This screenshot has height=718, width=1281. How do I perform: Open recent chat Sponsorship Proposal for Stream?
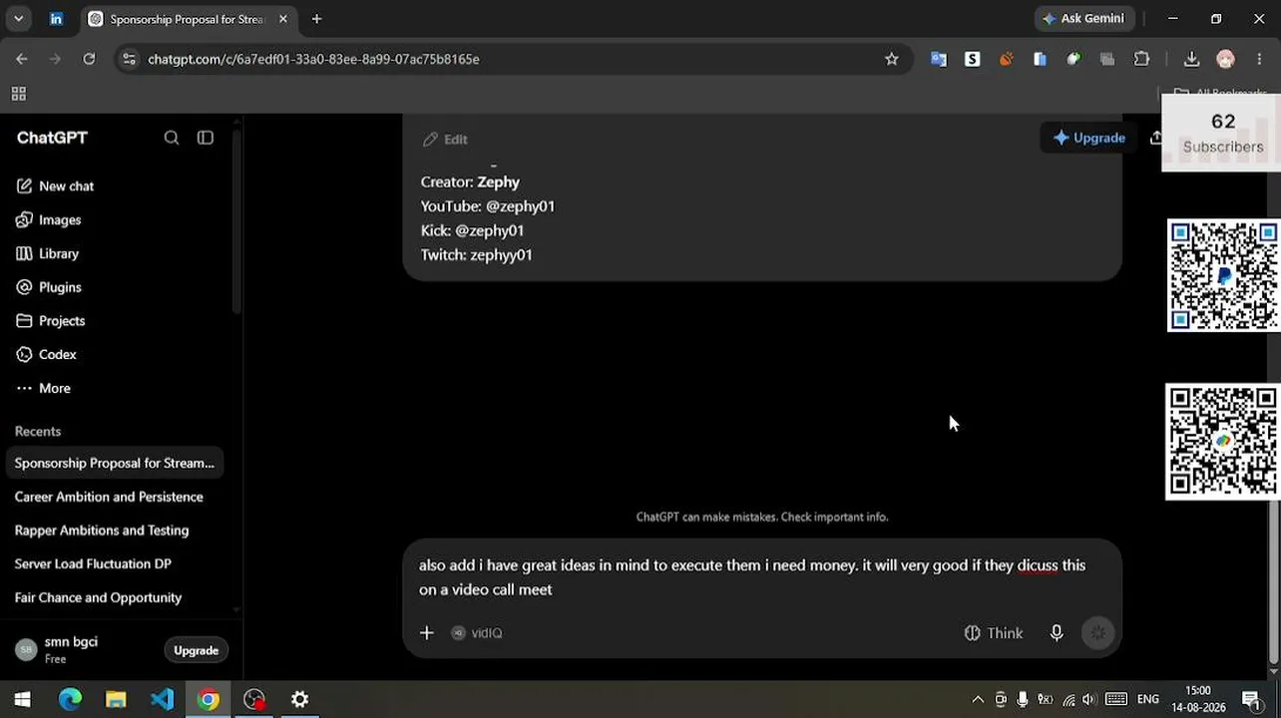115,464
